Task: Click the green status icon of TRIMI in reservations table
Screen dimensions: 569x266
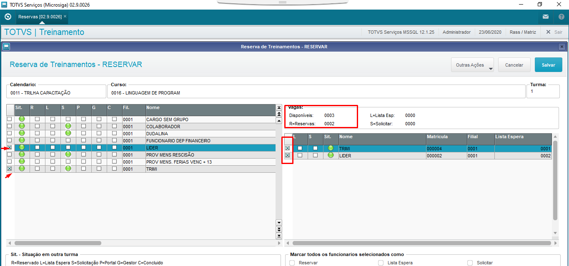Action: 331,148
